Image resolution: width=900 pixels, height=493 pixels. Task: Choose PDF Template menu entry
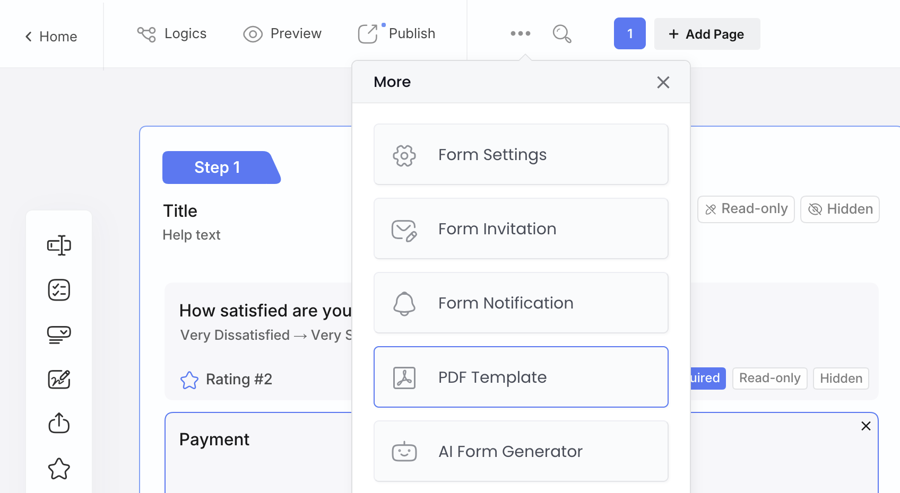[x=521, y=377]
